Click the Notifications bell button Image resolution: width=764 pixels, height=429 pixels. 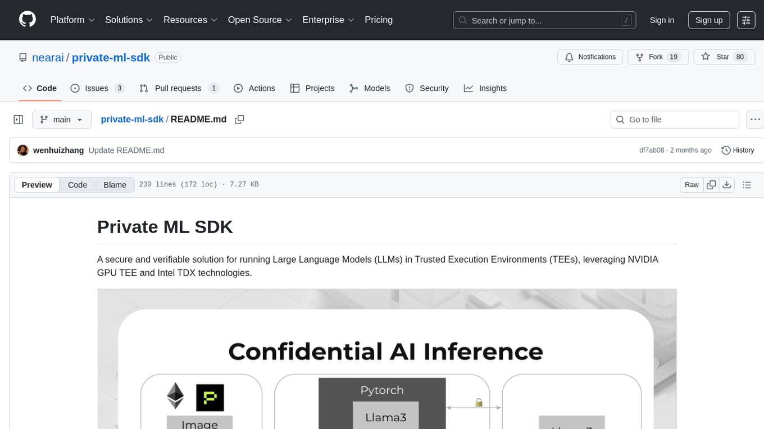click(x=590, y=57)
